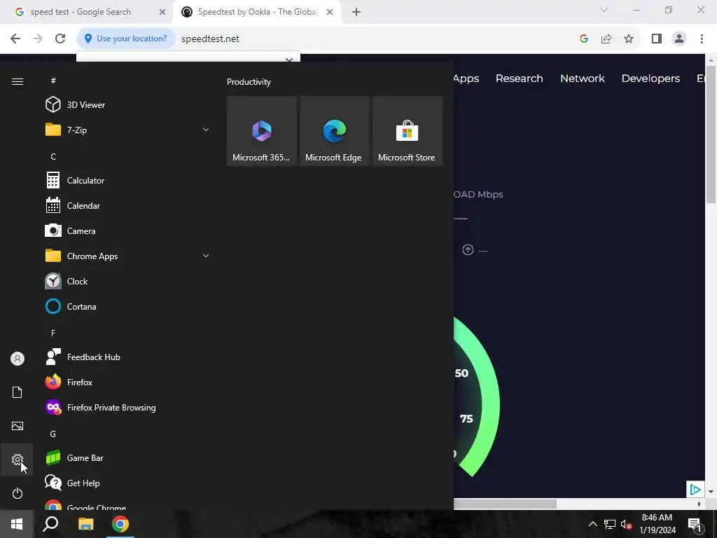Click the G letter section header
Image resolution: width=717 pixels, height=538 pixels.
(53, 434)
